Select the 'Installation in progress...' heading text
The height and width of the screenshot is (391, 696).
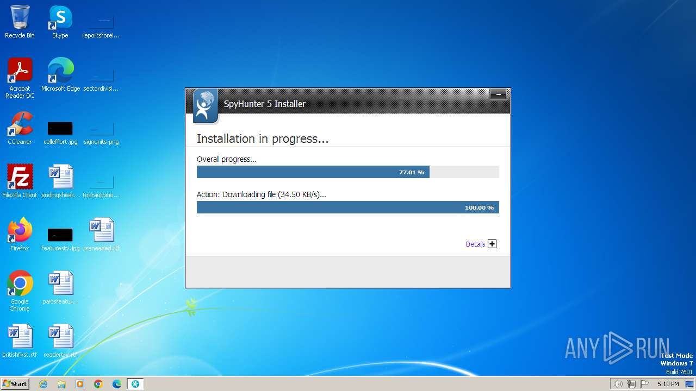263,139
